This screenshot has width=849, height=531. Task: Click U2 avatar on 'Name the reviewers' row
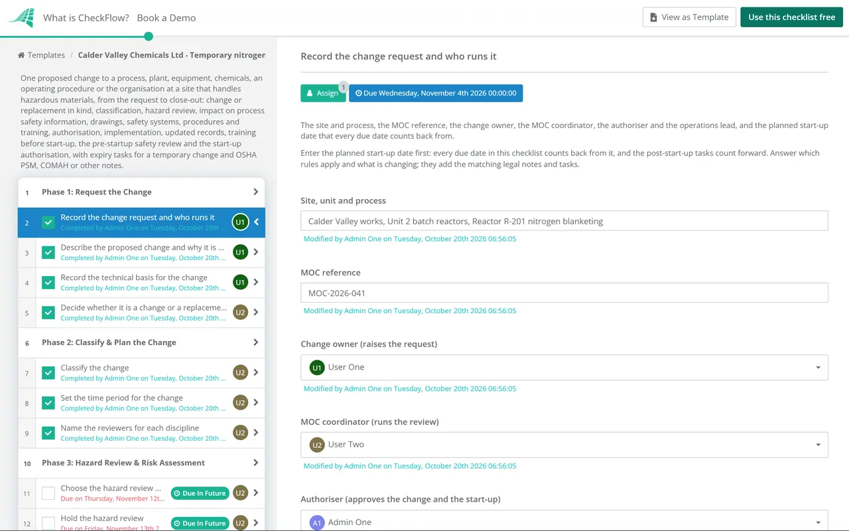click(240, 433)
